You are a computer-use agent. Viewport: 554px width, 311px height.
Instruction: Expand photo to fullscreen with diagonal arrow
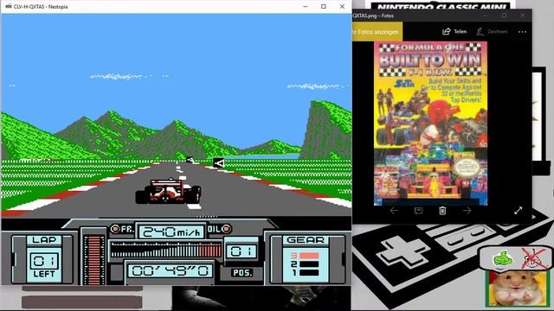[x=518, y=211]
